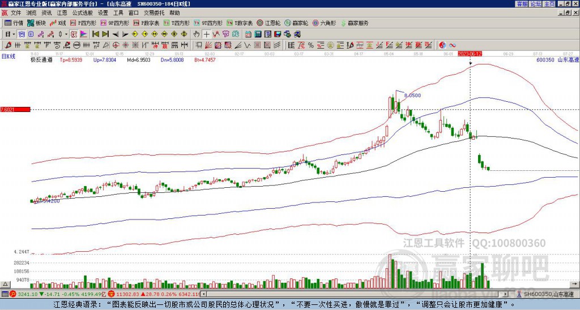Jump to first bar with skip-start icon
Image resolution: width=580 pixels, height=310 pixels.
pos(95,35)
